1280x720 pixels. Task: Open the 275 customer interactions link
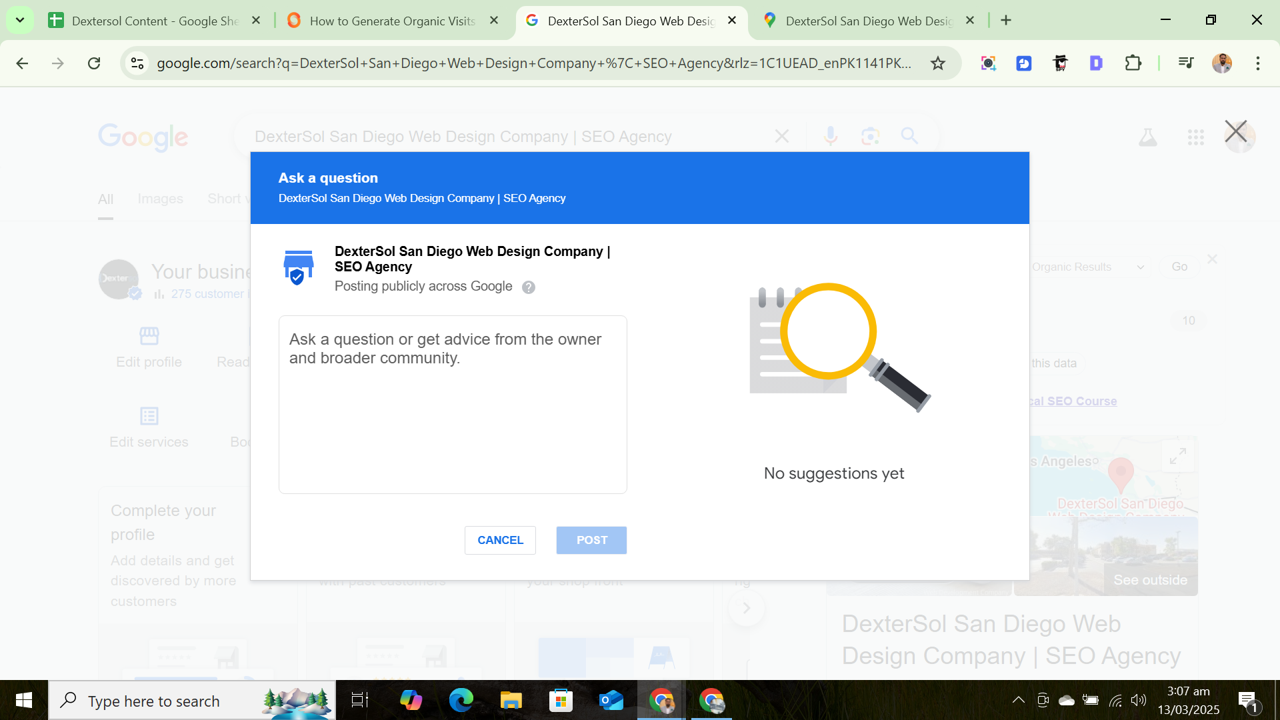click(x=210, y=294)
